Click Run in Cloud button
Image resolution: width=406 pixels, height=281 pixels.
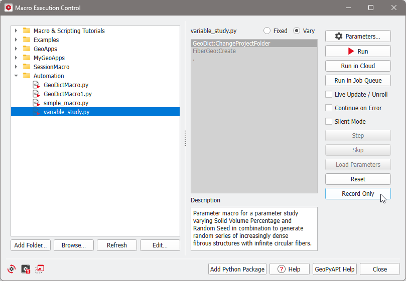pos(358,66)
